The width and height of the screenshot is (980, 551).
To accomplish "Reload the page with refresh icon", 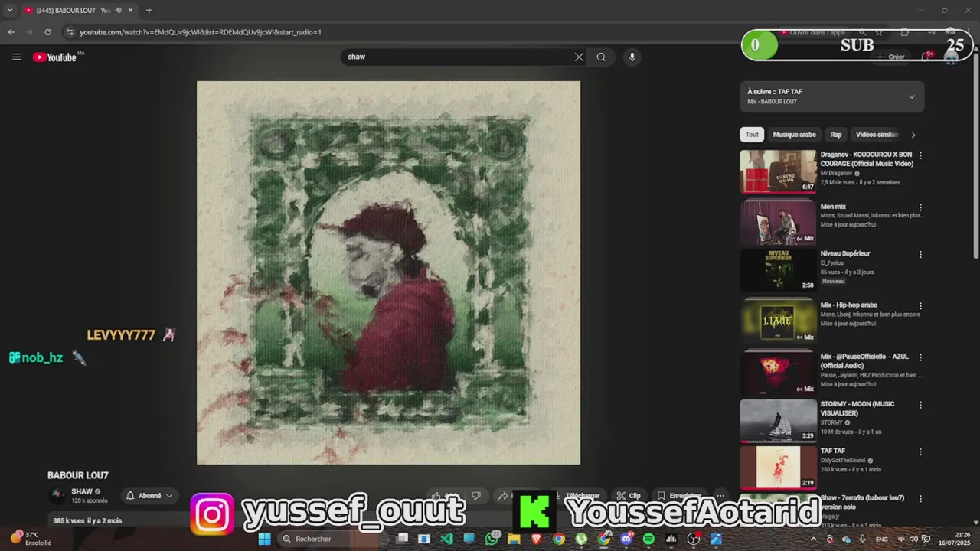I will (47, 32).
